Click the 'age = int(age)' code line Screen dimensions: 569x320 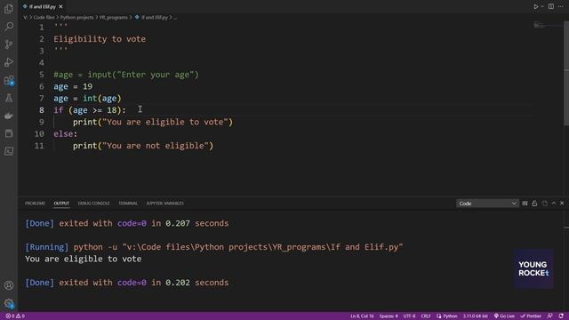87,99
